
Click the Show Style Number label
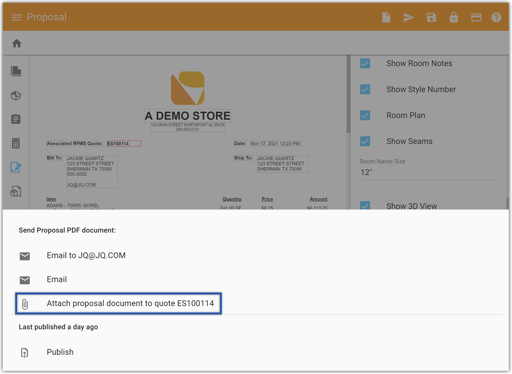(421, 89)
